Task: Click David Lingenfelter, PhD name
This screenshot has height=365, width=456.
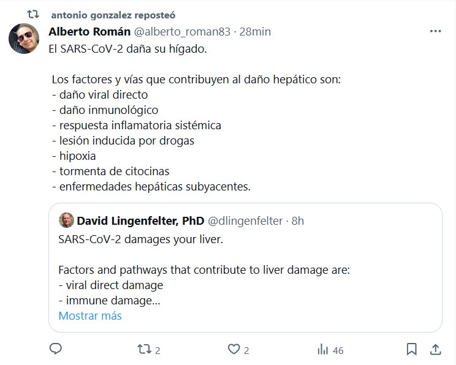Action: click(x=140, y=220)
